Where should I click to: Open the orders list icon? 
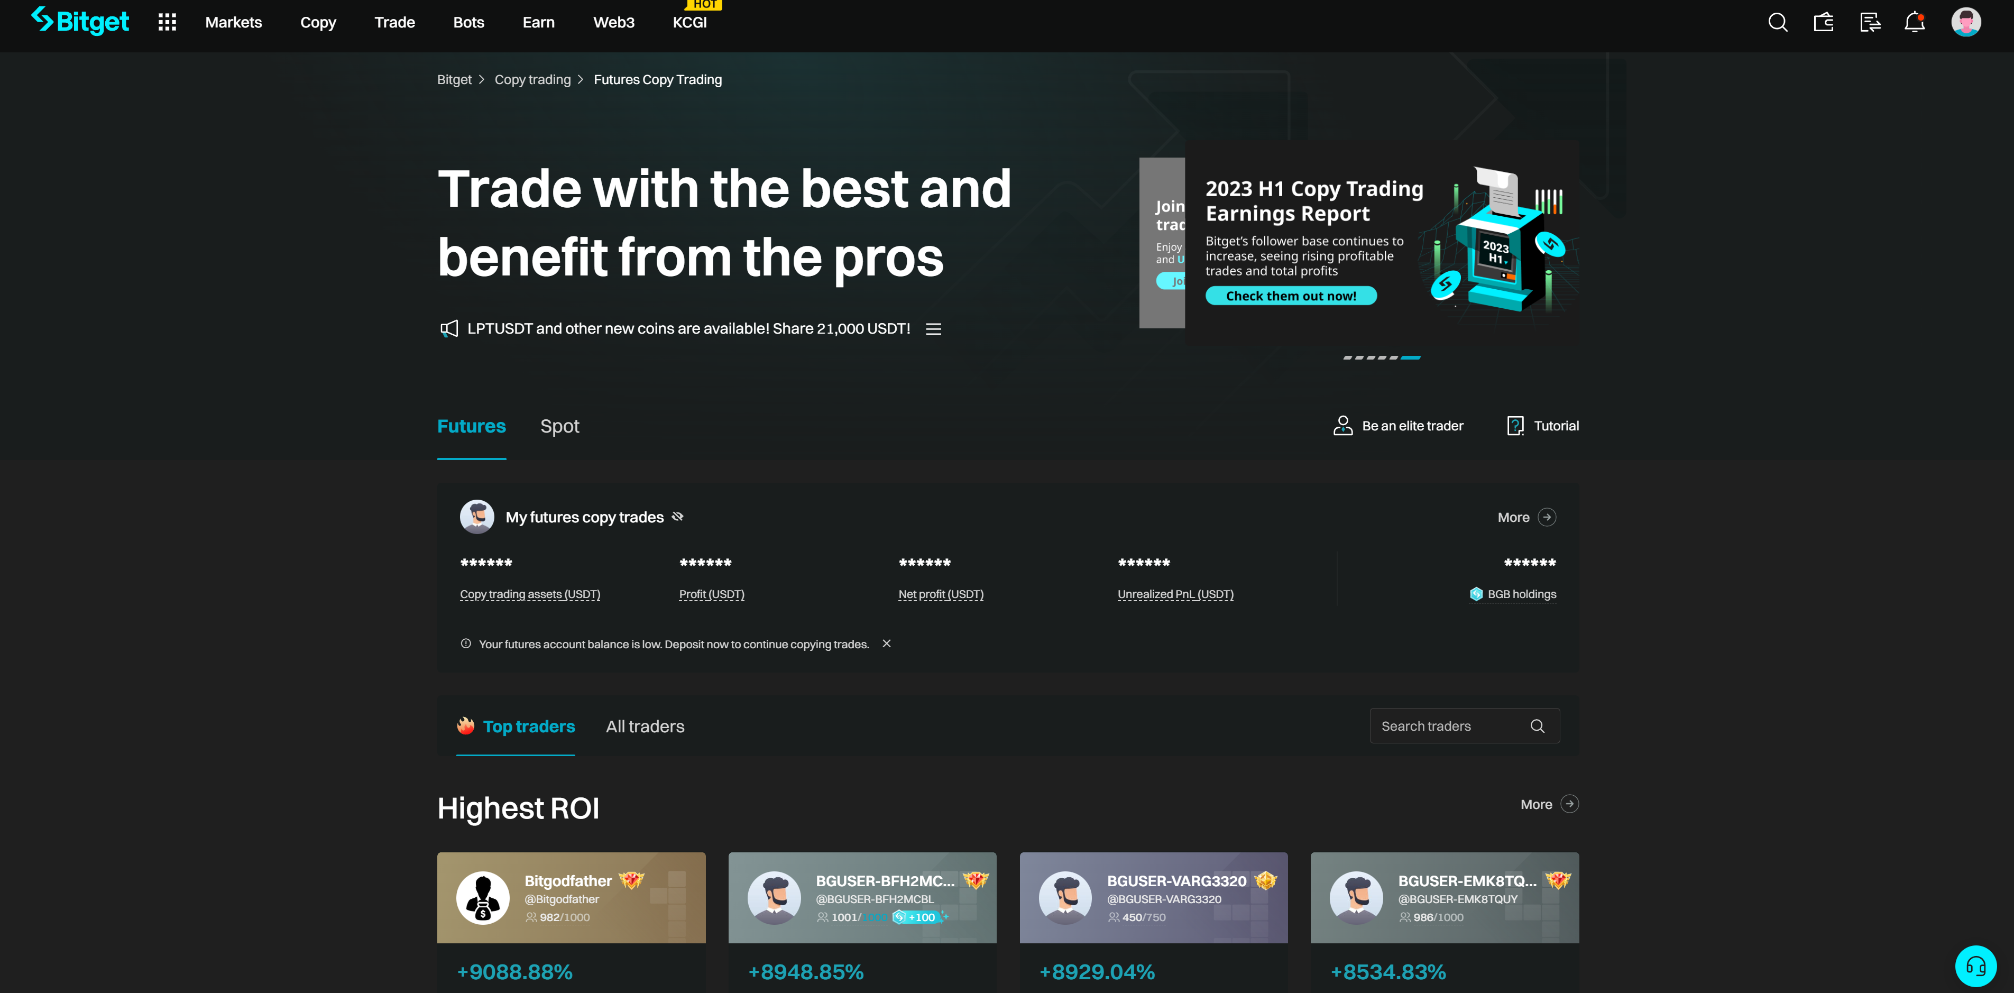1869,23
